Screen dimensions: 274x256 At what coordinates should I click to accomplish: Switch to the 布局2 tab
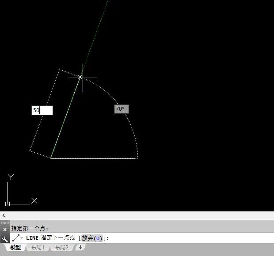tap(61, 248)
